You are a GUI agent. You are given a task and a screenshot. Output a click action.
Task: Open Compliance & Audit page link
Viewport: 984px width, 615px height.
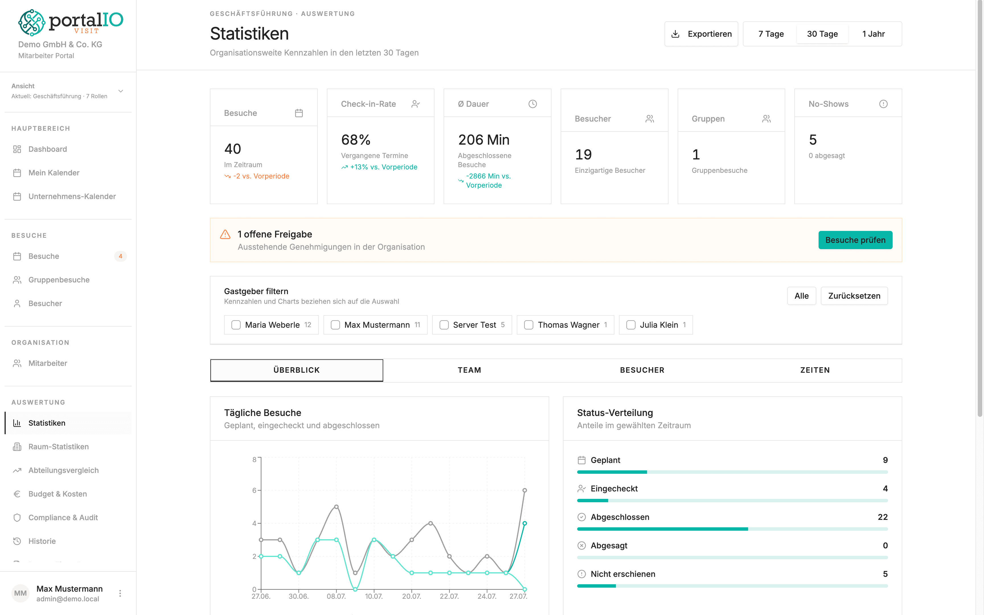68,517
